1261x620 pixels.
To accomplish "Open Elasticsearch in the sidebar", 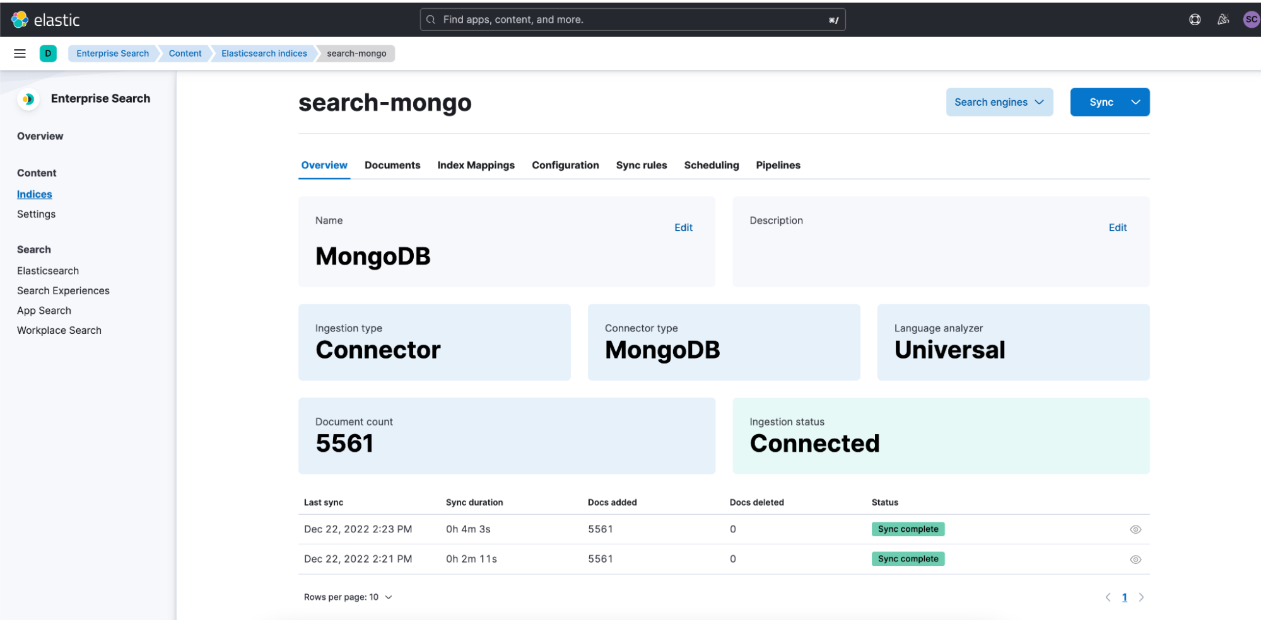I will [48, 271].
